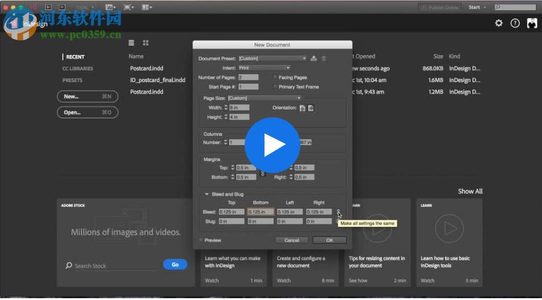542x300 pixels.
Task: Open the help question mark icon
Action: tap(515, 23)
